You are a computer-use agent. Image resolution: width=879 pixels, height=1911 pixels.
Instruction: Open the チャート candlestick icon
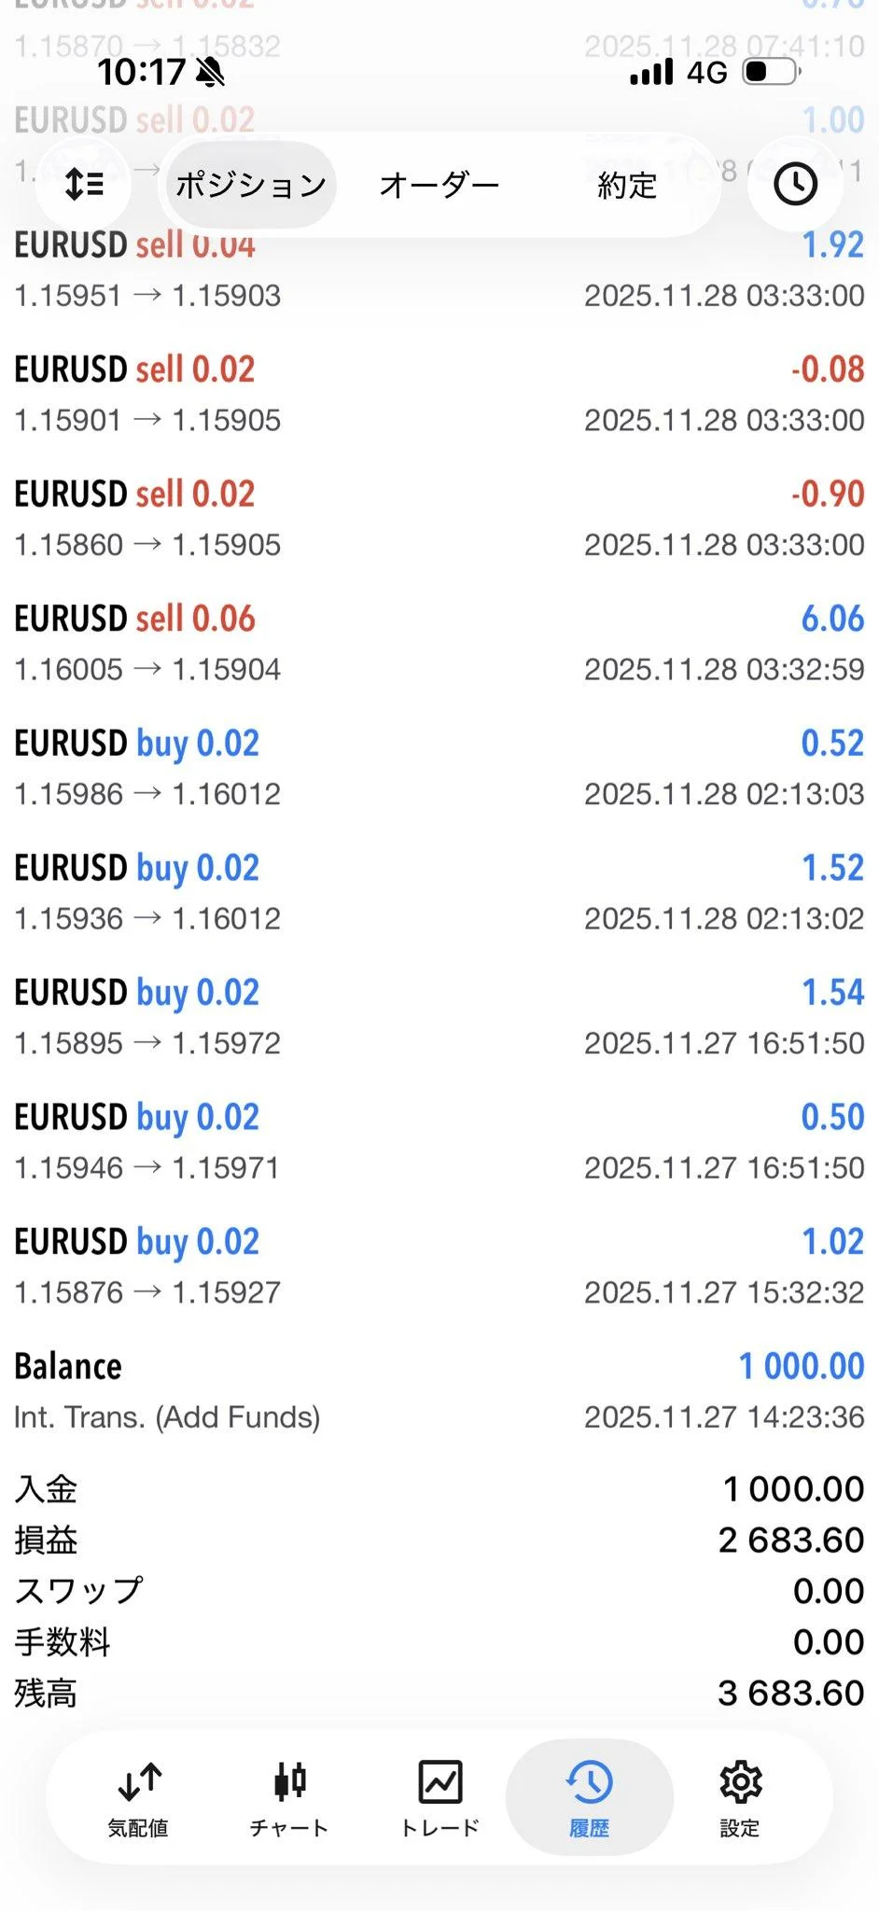click(x=289, y=1781)
